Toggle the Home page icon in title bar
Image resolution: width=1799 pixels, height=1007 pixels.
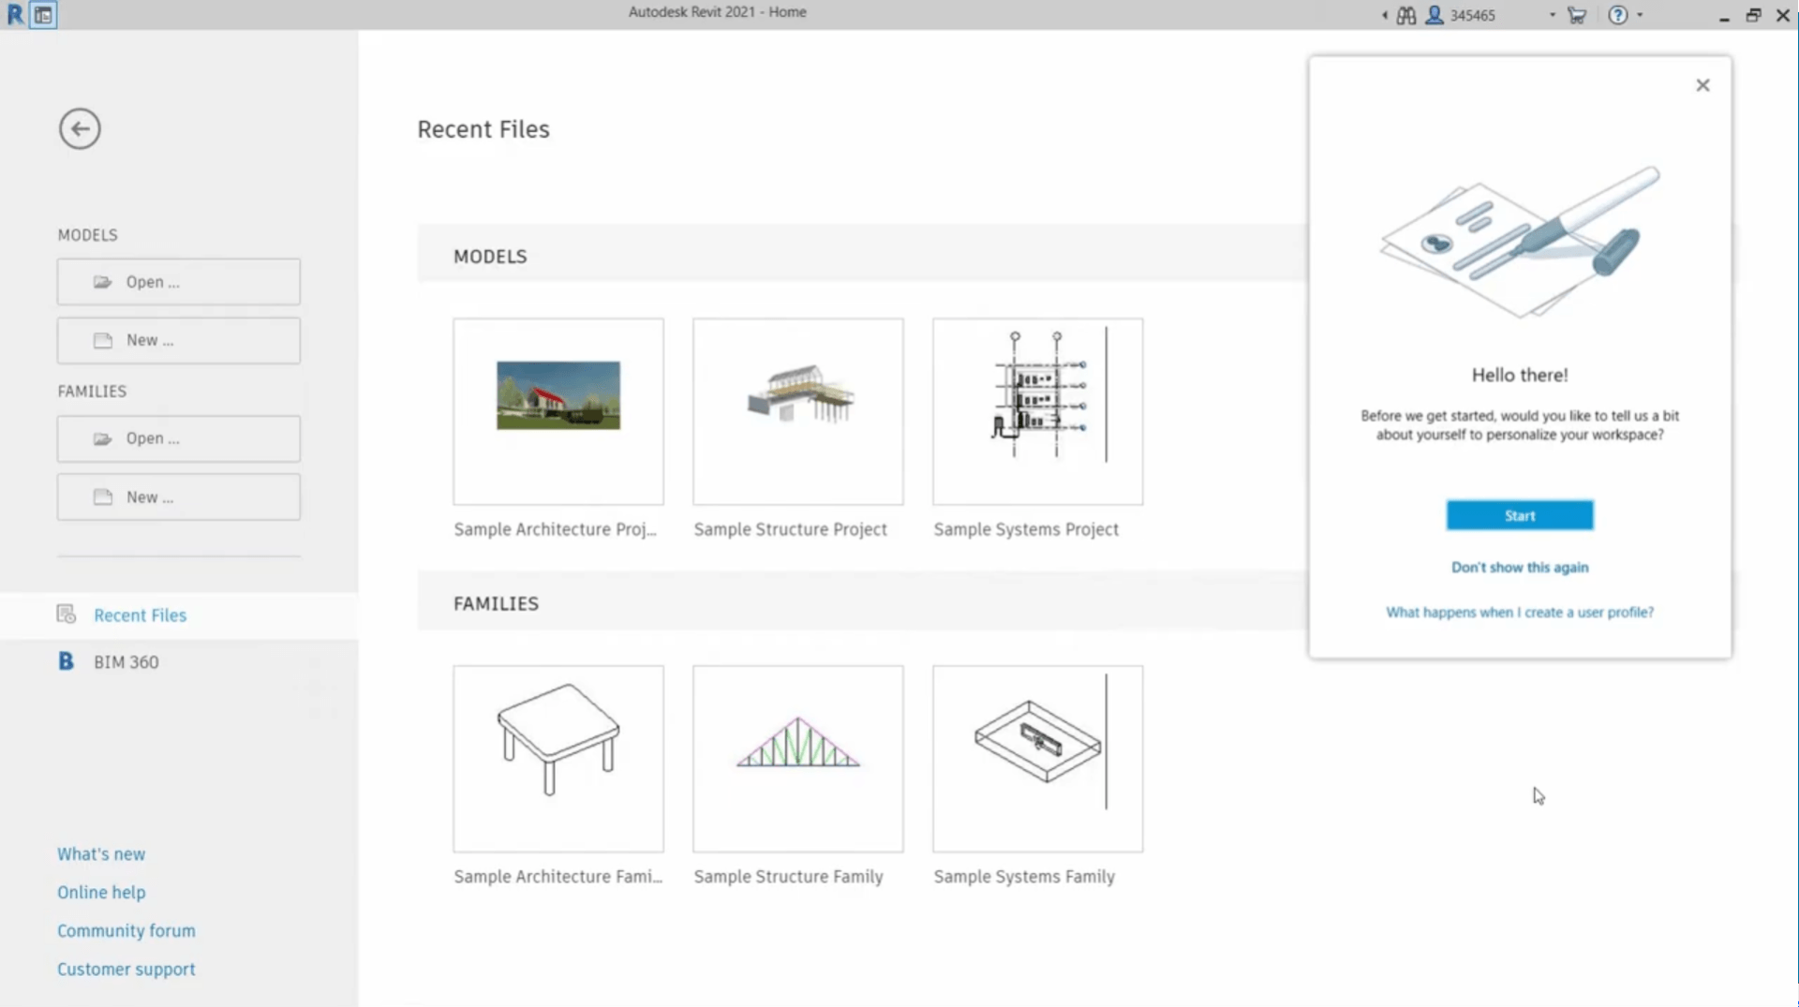43,15
